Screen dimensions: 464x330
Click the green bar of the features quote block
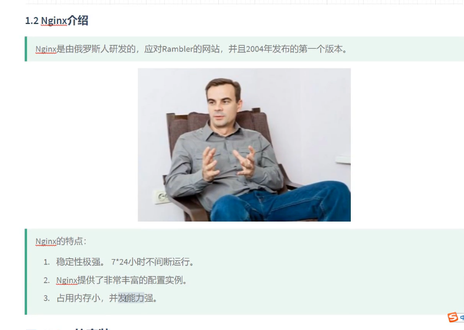pos(26,271)
